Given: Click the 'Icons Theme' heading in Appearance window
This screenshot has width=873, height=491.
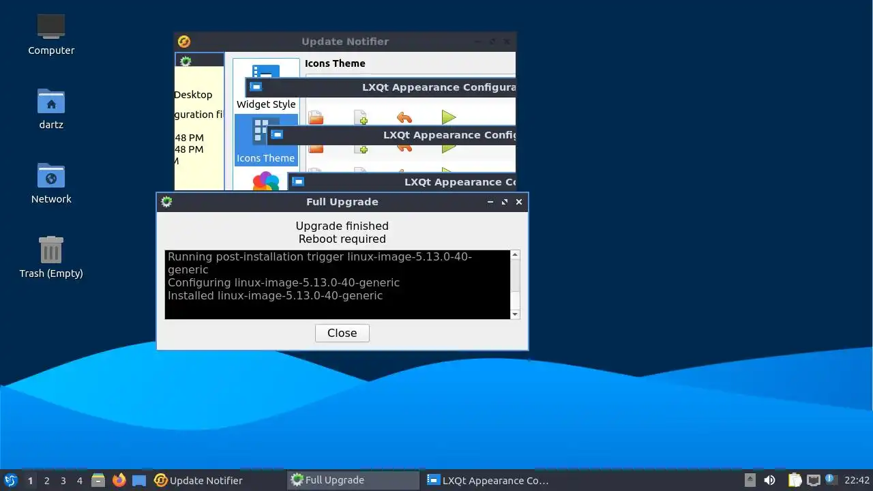Looking at the screenshot, I should [x=335, y=63].
